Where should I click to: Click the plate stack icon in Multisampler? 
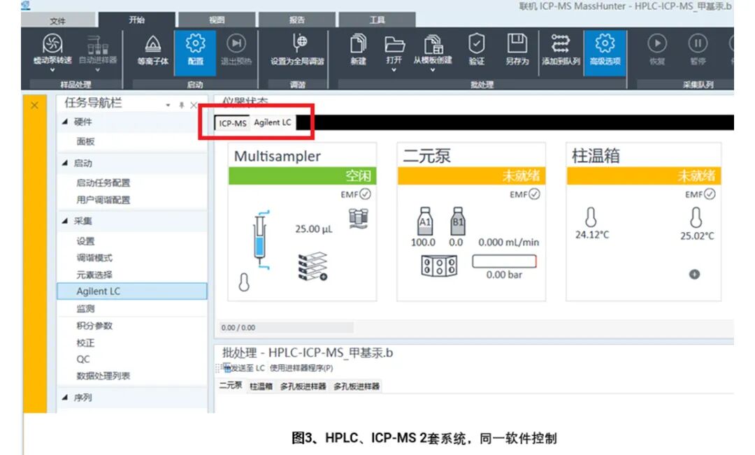[313, 266]
